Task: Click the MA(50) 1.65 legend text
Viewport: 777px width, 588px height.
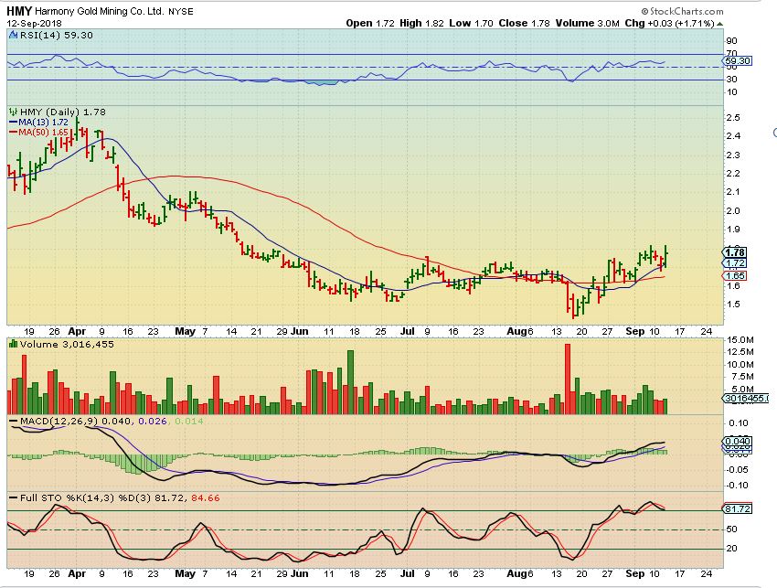Action: [x=43, y=133]
